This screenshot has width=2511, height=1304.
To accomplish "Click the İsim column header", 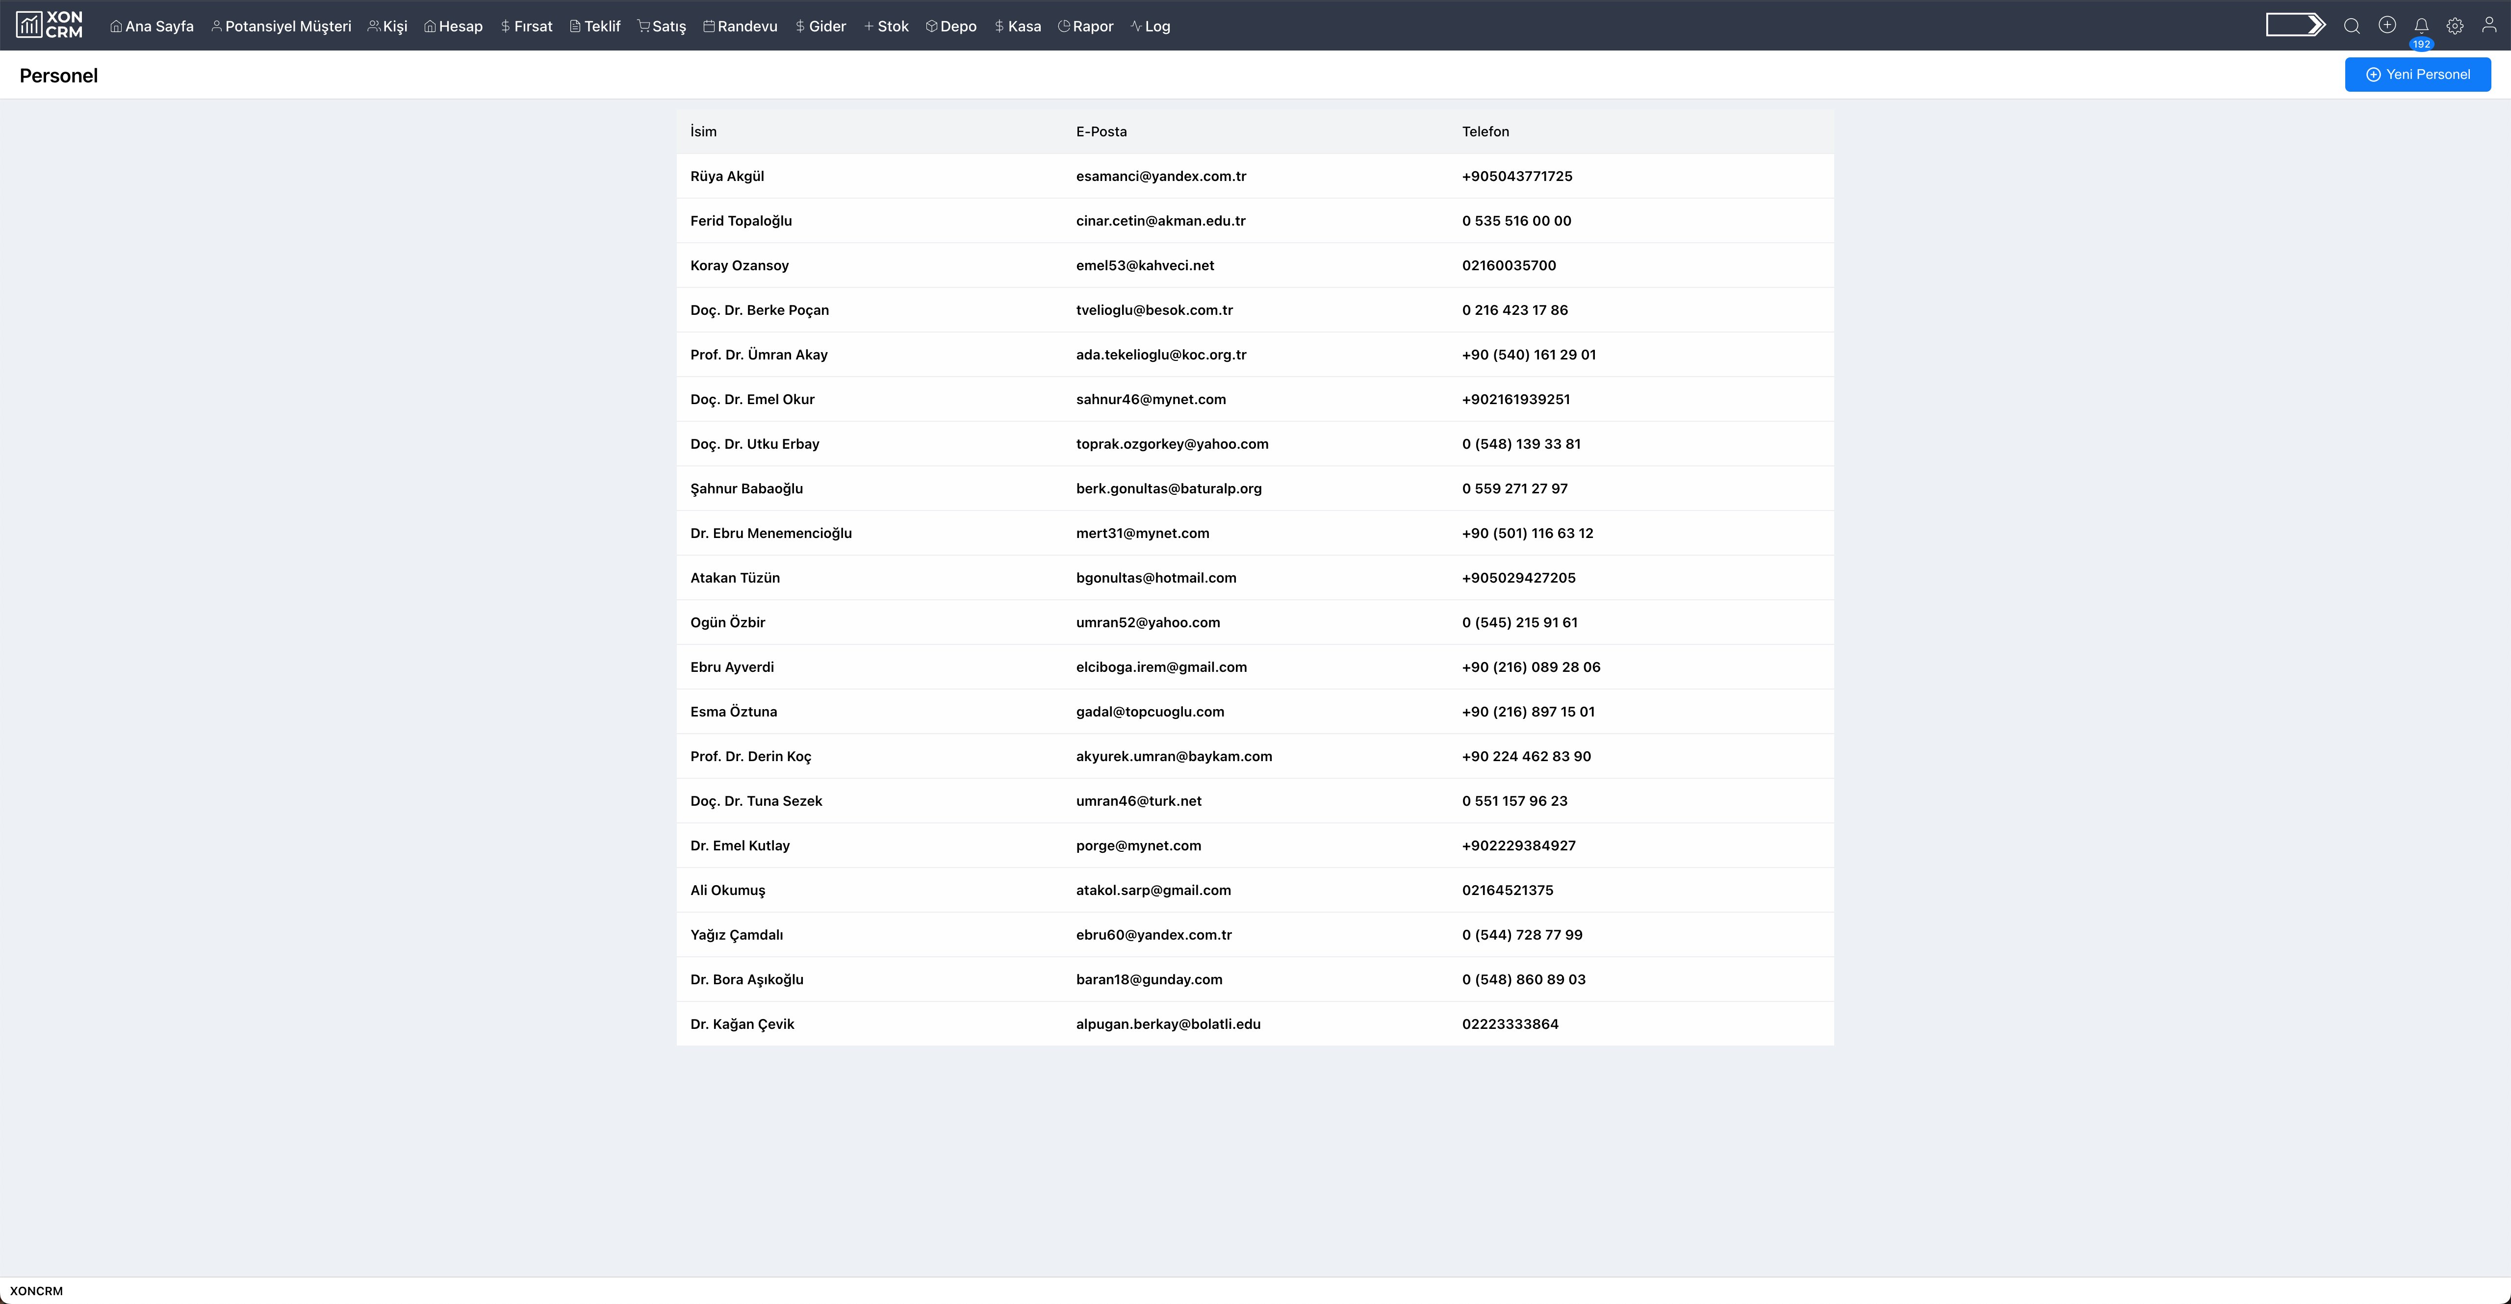I will pyautogui.click(x=703, y=131).
